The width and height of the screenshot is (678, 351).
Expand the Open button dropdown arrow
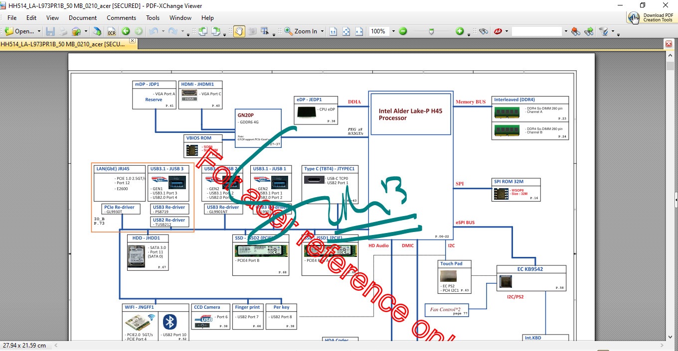click(39, 31)
